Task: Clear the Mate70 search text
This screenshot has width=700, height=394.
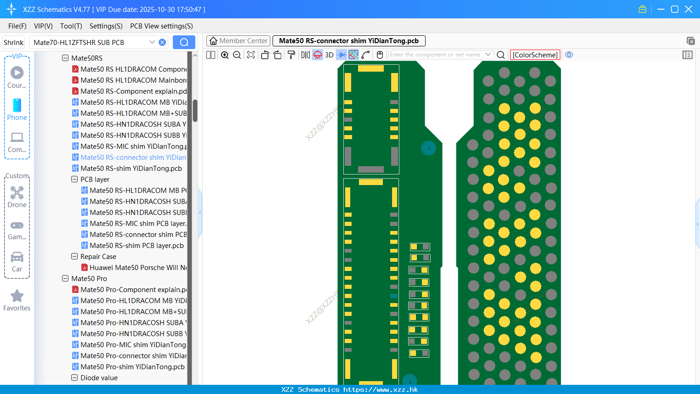Action: [x=162, y=42]
